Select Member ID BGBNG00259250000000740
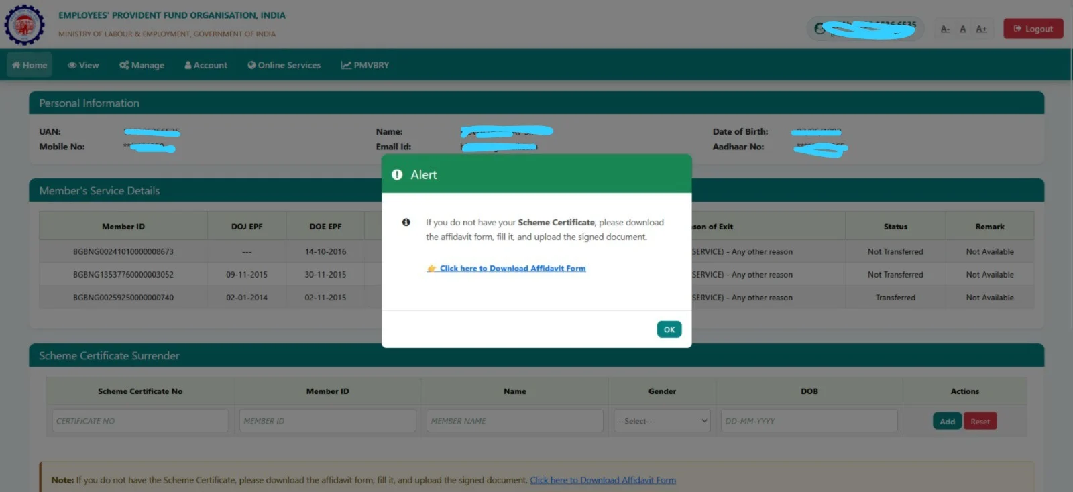This screenshot has height=492, width=1073. tap(123, 297)
